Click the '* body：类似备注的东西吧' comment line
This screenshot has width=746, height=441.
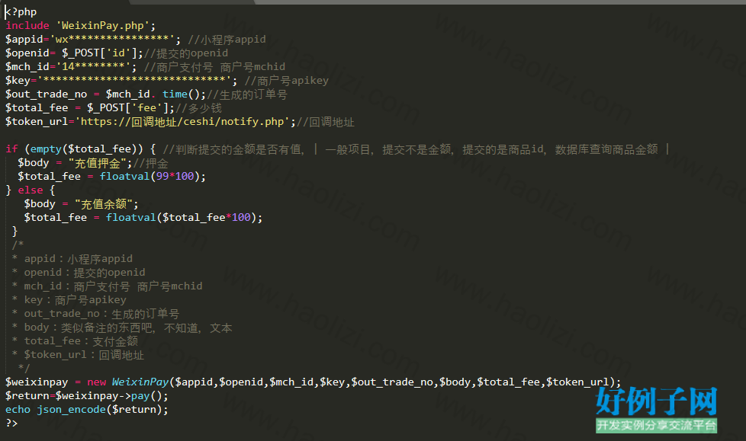[x=122, y=328]
